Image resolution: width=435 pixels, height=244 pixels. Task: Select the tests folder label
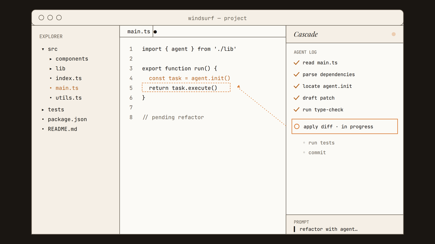pyautogui.click(x=56, y=110)
